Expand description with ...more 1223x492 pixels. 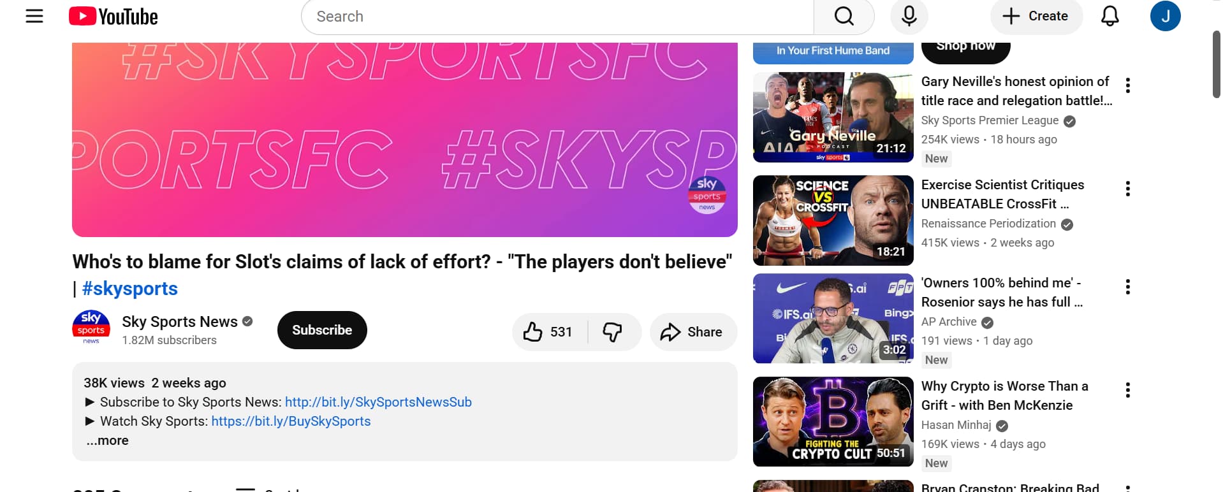tap(107, 440)
